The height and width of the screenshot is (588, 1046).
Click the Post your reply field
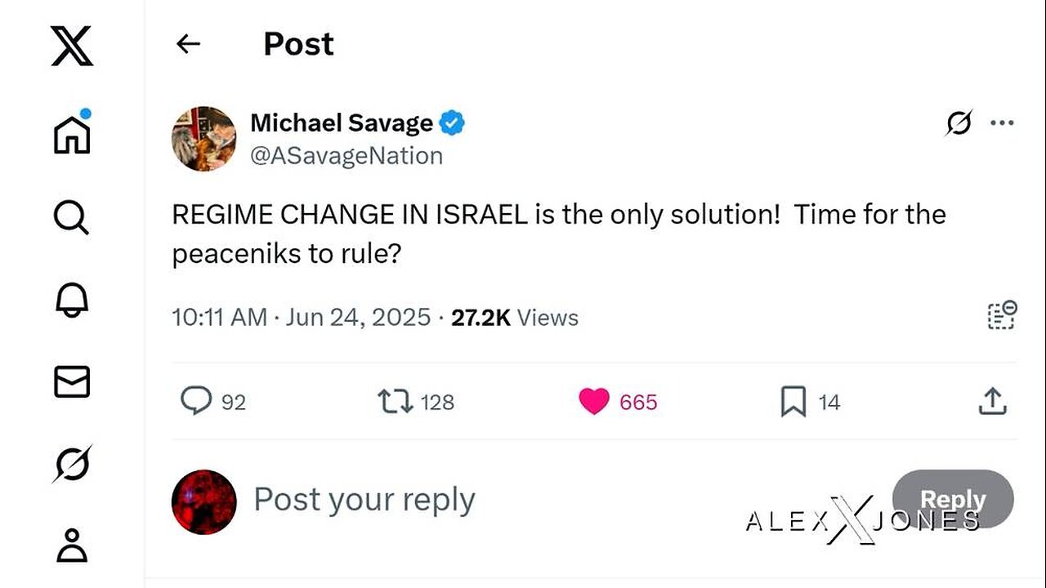pyautogui.click(x=364, y=500)
